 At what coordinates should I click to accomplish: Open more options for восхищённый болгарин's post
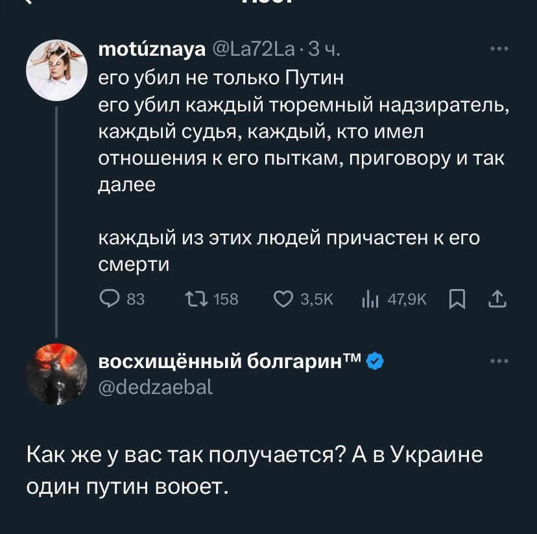[499, 361]
